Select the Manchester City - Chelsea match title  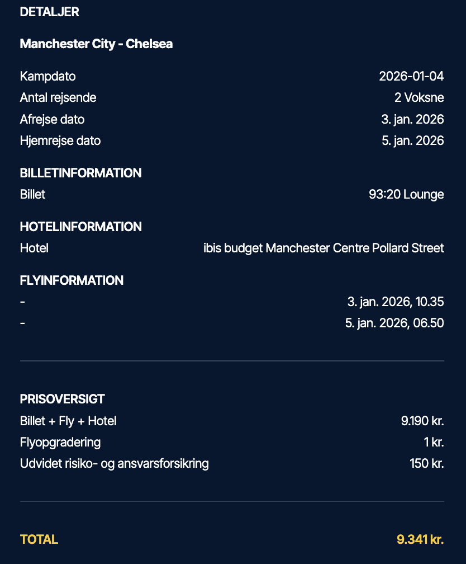point(96,44)
